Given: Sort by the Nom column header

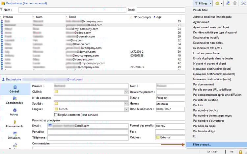Looking at the screenshot, I should click(x=39, y=17).
